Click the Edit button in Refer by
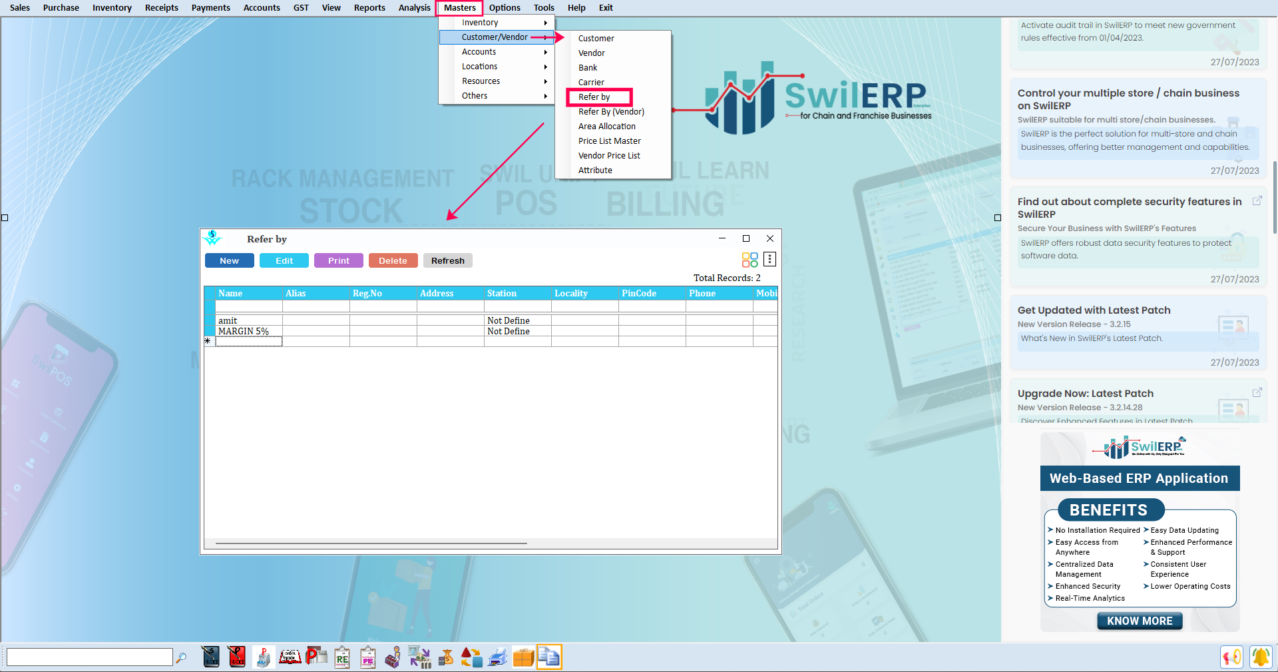Screen dimensions: 1278x672 (x=284, y=260)
